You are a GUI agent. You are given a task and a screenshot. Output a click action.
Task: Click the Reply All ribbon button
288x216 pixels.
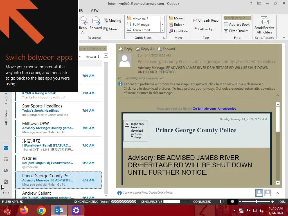click(x=83, y=25)
